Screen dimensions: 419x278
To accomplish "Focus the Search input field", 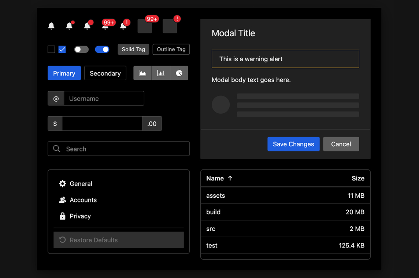I will click(119, 149).
